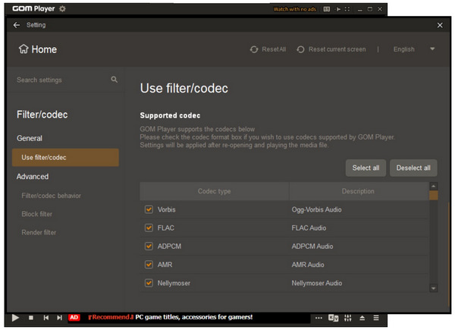
Task: Uncheck the ADPCM codec checkbox
Action: coord(149,246)
